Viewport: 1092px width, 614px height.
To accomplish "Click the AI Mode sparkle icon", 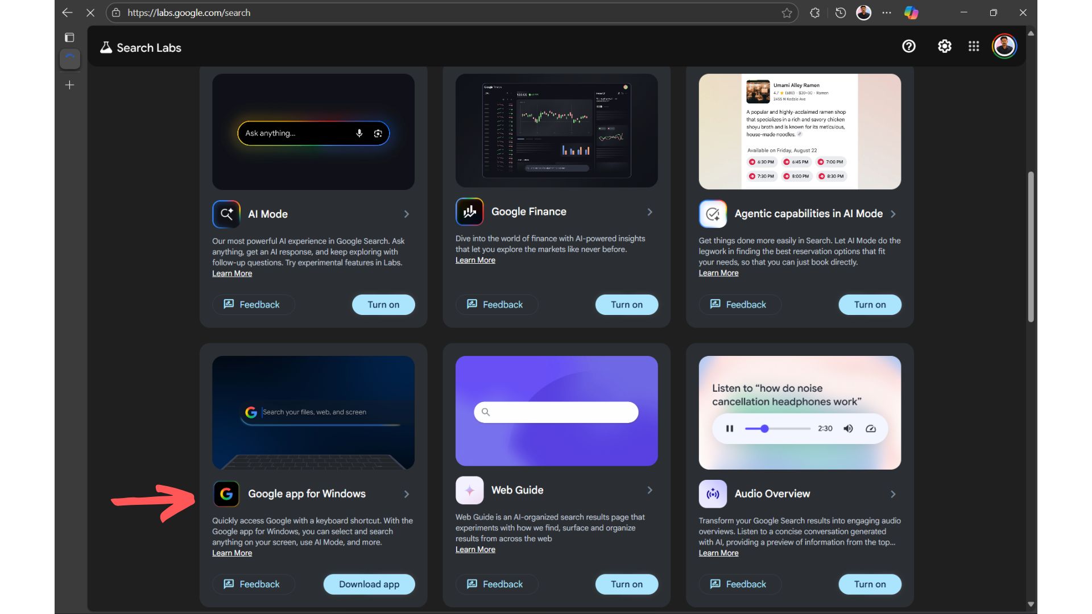I will 226,214.
